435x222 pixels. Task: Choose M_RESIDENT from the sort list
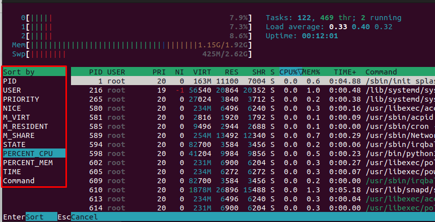[x=25, y=126]
